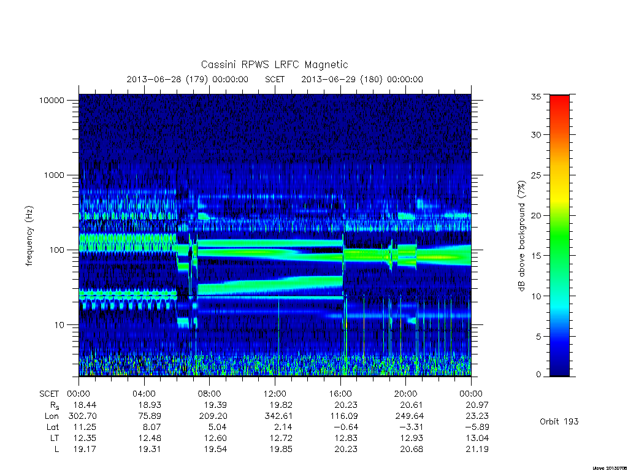Click the Orbit 193 label
This screenshot has height=471, width=628.
[x=559, y=421]
